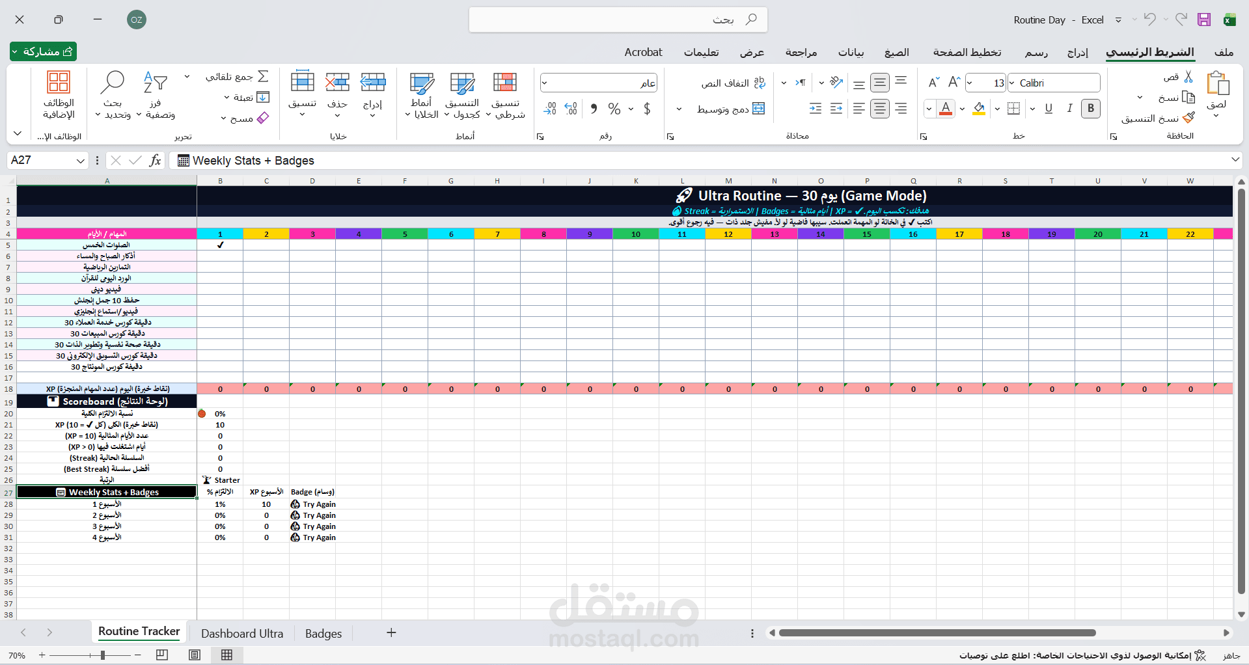Screen dimensions: 1249x665
Task: Expand the number format dropdown
Action: 545,83
